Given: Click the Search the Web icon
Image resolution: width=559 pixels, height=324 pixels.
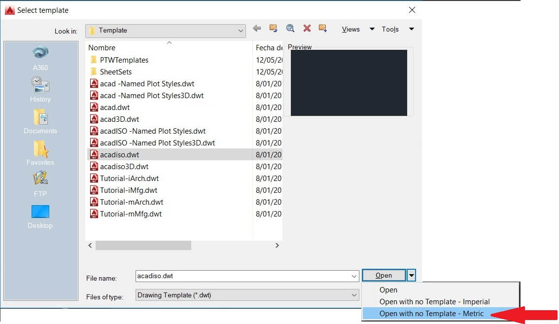Looking at the screenshot, I should 290,29.
